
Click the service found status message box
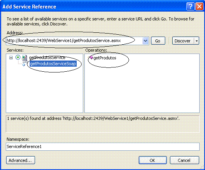pos(102,124)
